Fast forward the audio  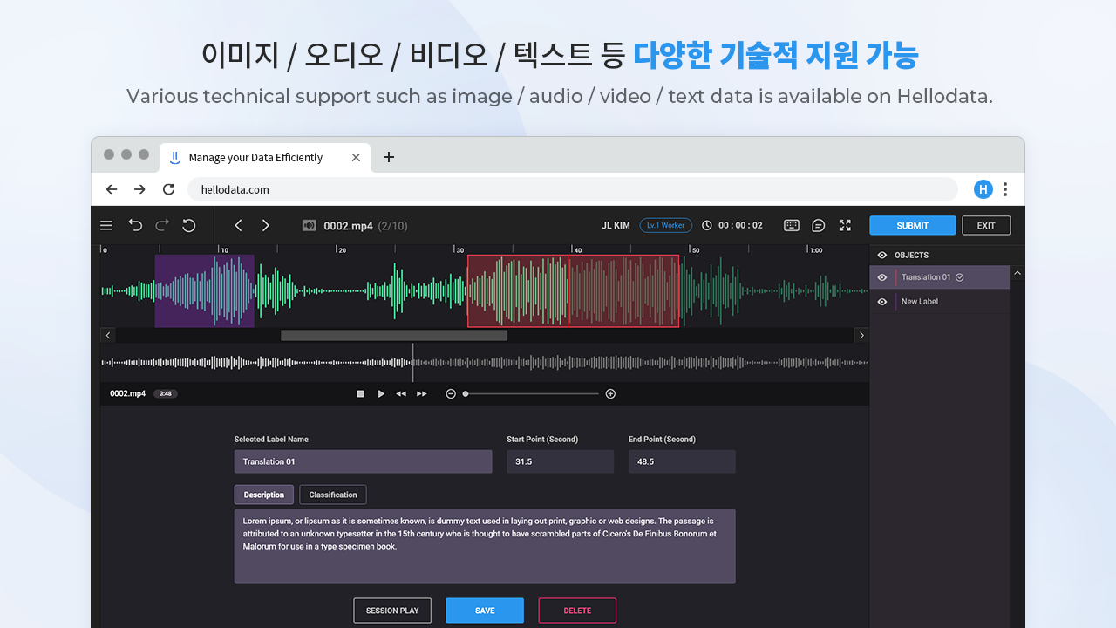tap(422, 393)
